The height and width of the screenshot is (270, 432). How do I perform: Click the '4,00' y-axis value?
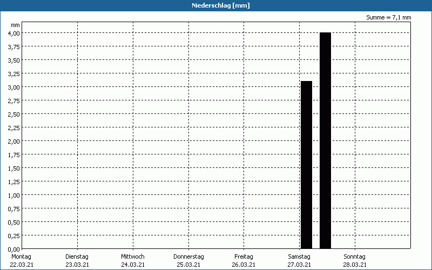tap(14, 33)
